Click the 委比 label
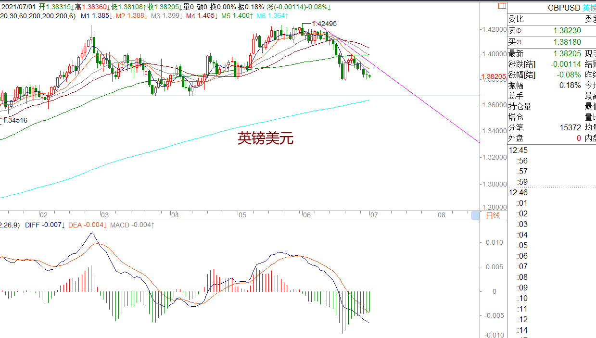This screenshot has height=338, width=596. pos(516,19)
